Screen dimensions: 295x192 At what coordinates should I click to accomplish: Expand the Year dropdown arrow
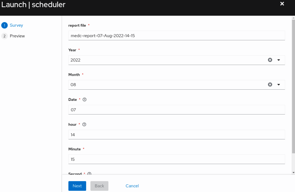point(279,60)
